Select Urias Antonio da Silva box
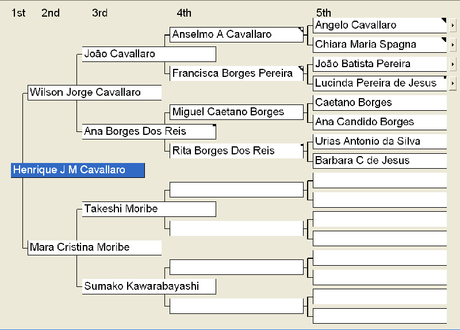Viewport: 460px width, 330px height. coord(380,141)
